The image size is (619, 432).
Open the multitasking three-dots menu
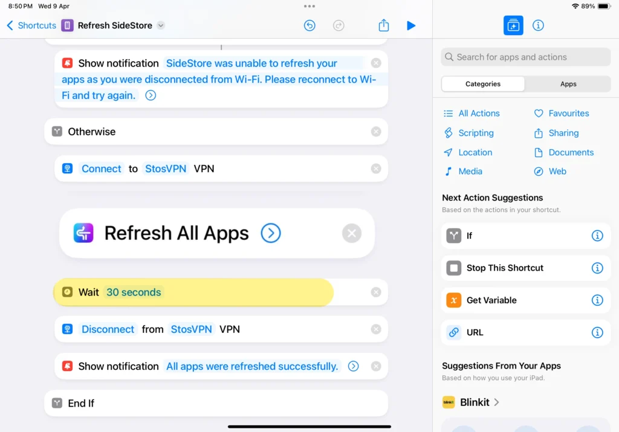pyautogui.click(x=309, y=6)
